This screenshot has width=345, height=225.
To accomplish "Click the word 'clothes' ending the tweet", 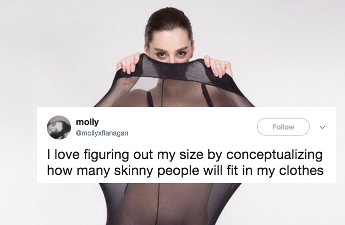I will [302, 170].
